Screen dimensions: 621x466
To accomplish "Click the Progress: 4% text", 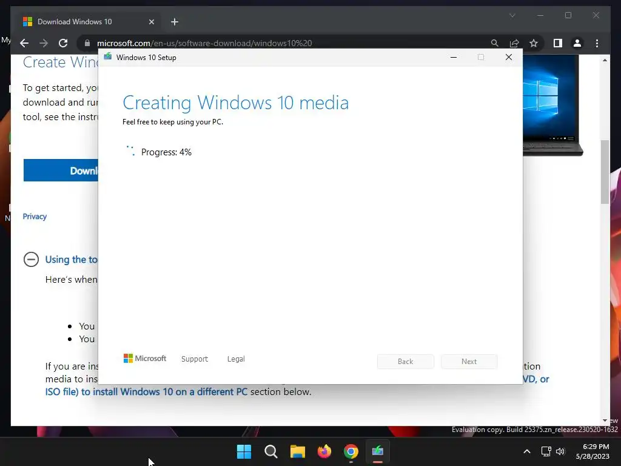I will click(166, 152).
